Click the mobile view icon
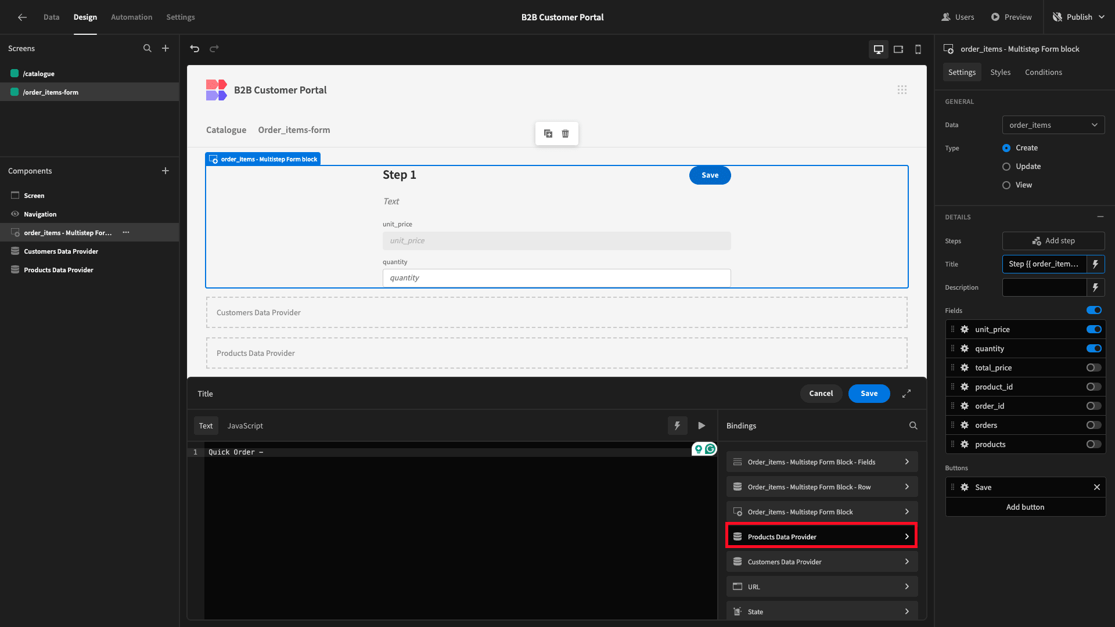The height and width of the screenshot is (627, 1115). click(x=918, y=48)
